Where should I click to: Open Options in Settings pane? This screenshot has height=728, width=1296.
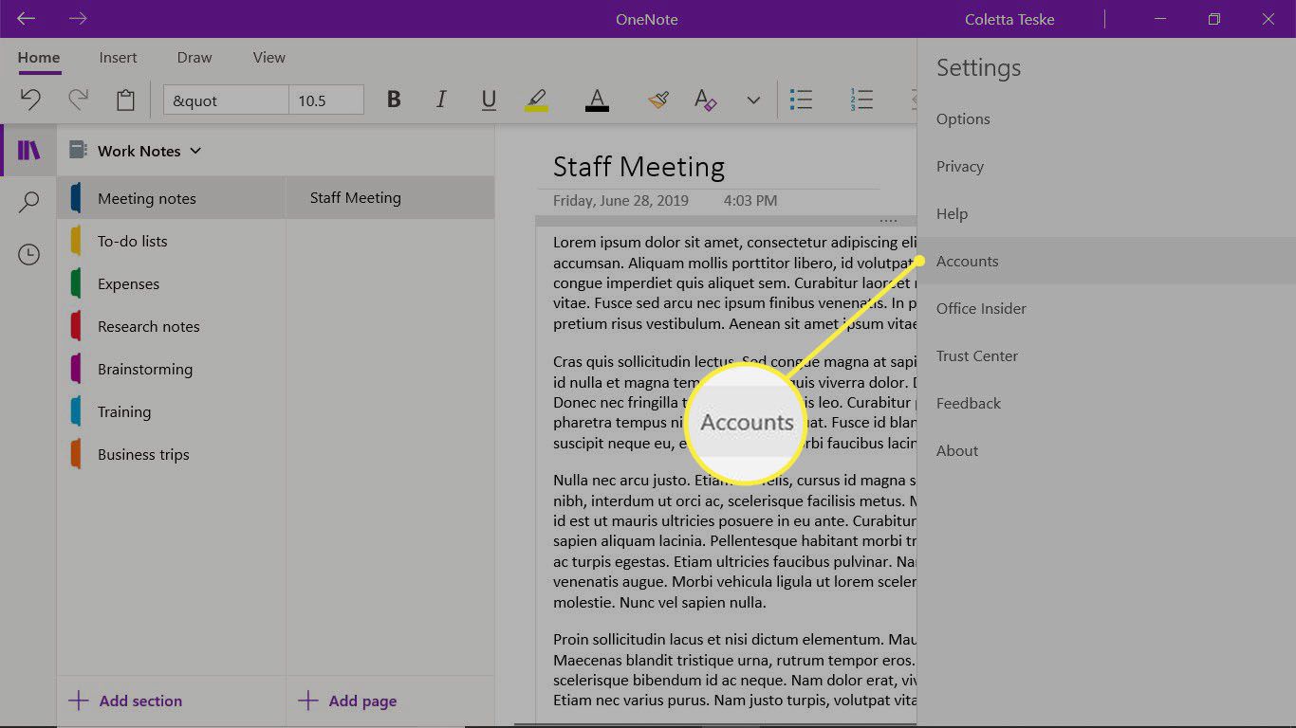click(x=1106, y=118)
